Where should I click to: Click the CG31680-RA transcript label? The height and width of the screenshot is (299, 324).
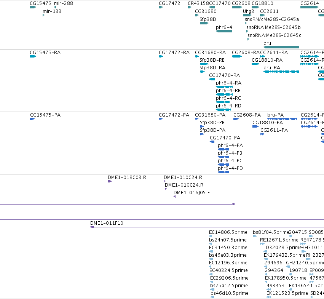(x=210, y=53)
